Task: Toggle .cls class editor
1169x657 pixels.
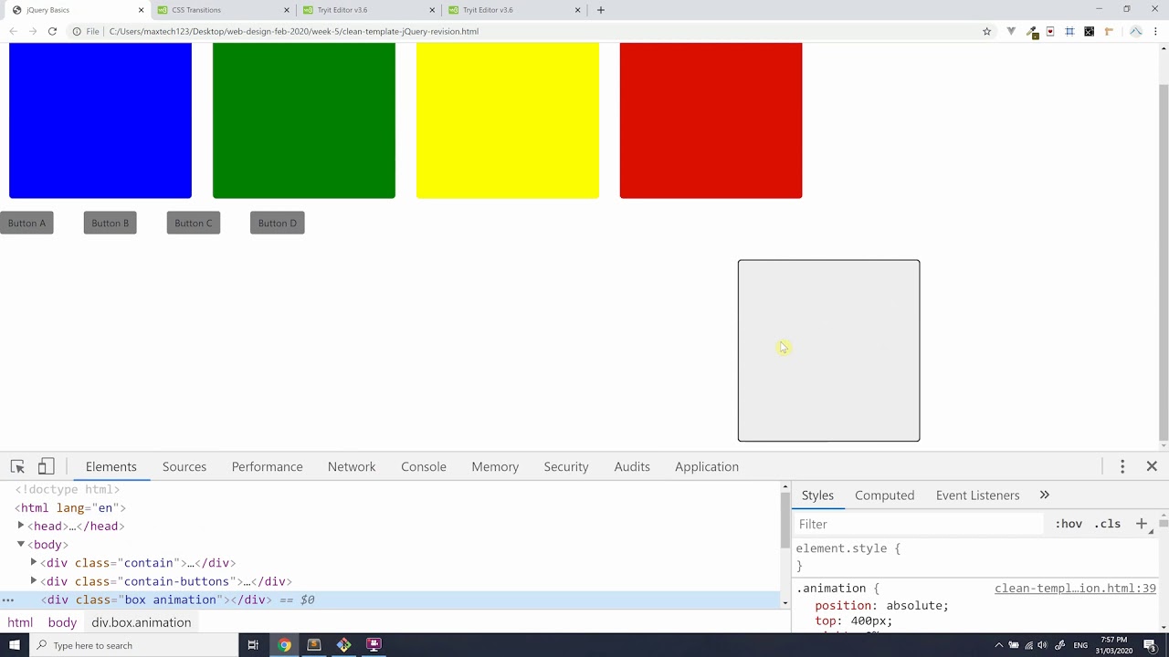Action: pyautogui.click(x=1107, y=524)
